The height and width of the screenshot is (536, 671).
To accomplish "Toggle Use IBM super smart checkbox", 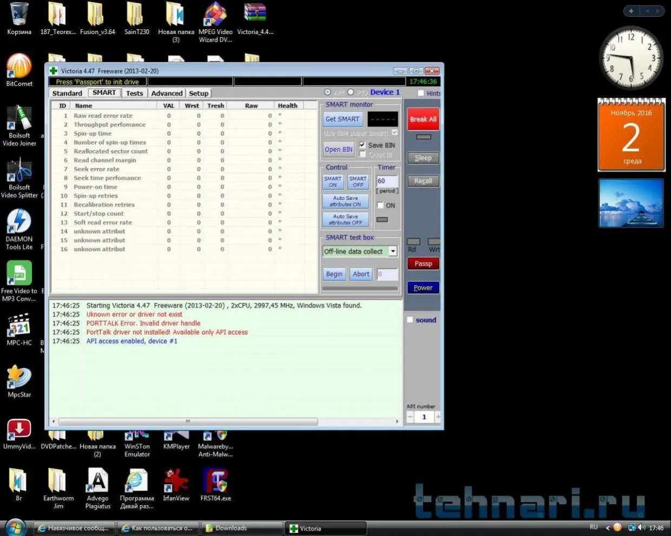I will tap(394, 133).
